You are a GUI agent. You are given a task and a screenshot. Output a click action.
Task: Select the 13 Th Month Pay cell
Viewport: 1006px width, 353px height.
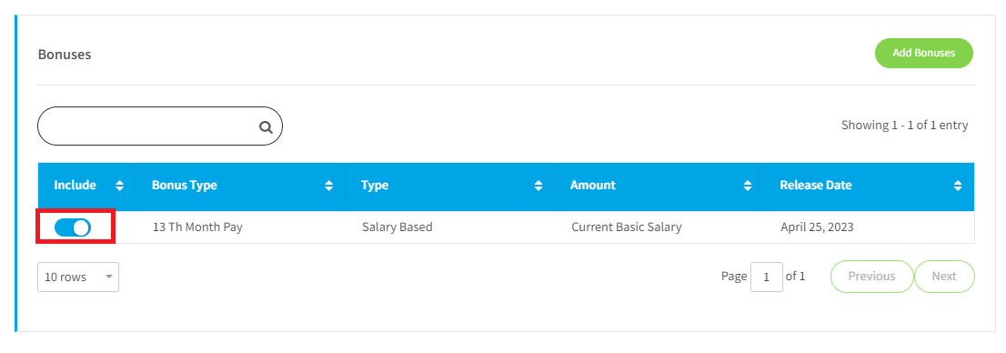tap(197, 227)
